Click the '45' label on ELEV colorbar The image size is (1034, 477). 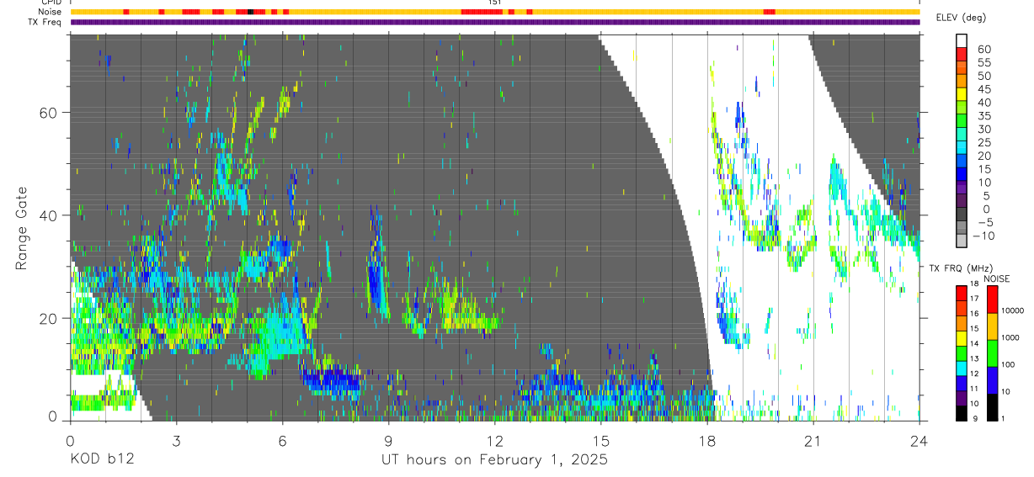[x=983, y=89]
